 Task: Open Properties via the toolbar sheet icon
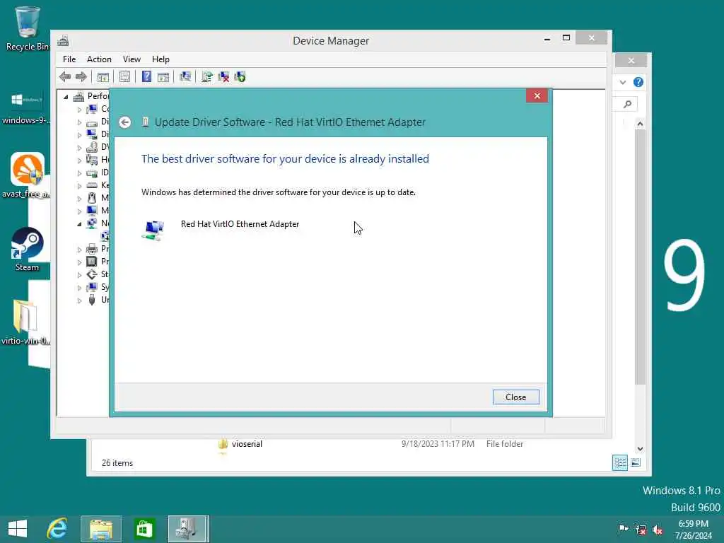pyautogui.click(x=124, y=76)
